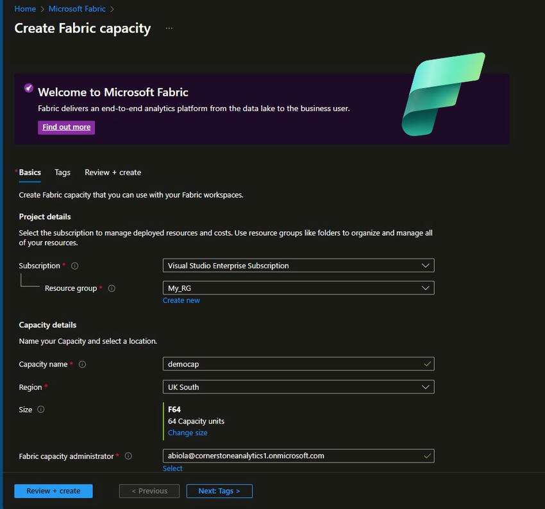Viewport: 545px width, 509px height.
Task: Click the Size info icon
Action: (x=42, y=409)
